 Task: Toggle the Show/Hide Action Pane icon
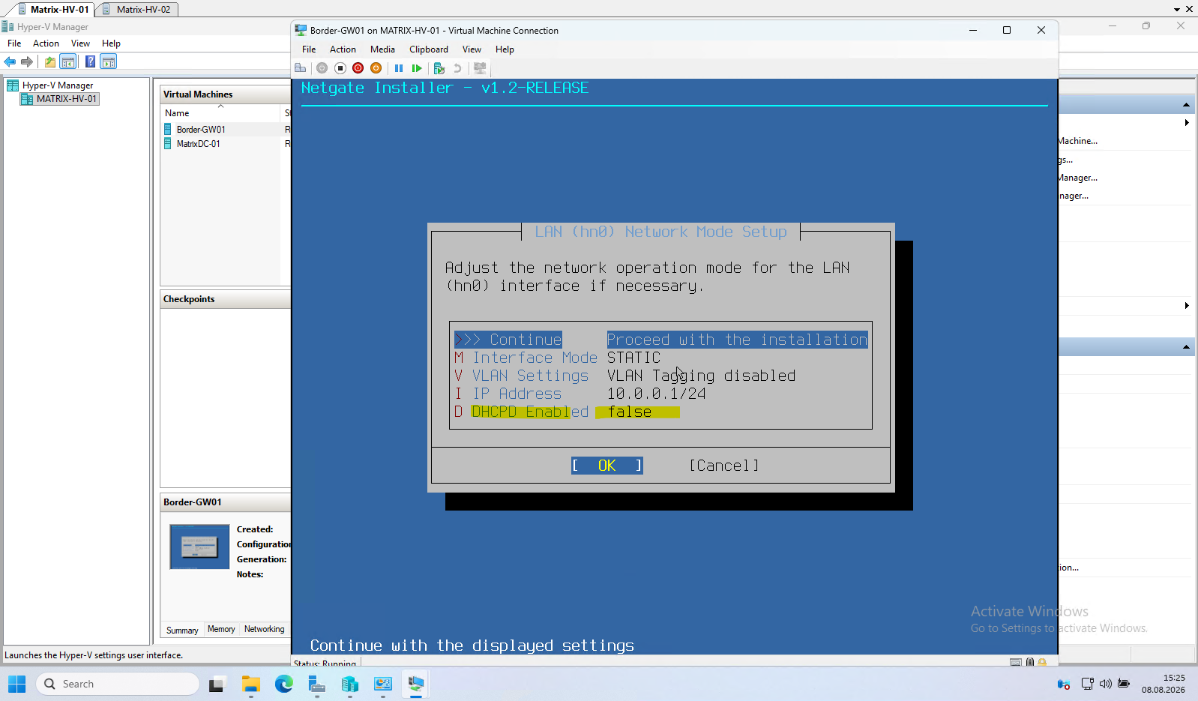(x=109, y=61)
